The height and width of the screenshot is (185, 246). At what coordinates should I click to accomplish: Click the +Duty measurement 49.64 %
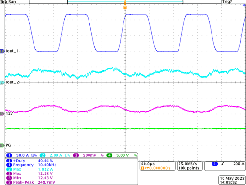30,161
